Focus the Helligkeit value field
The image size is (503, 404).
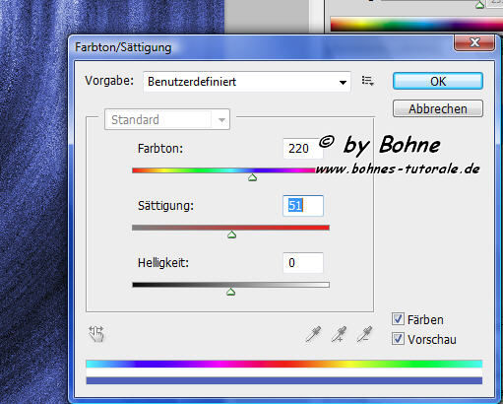(x=303, y=262)
